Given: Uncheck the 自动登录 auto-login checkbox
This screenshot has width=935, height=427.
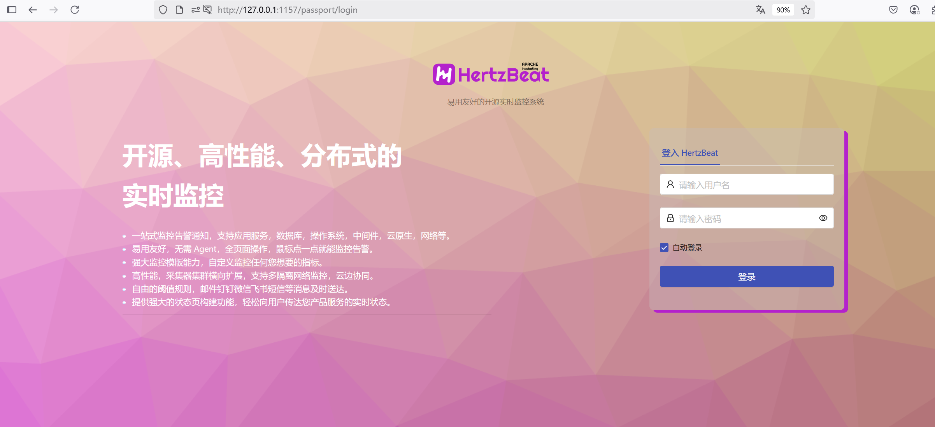Looking at the screenshot, I should 664,248.
